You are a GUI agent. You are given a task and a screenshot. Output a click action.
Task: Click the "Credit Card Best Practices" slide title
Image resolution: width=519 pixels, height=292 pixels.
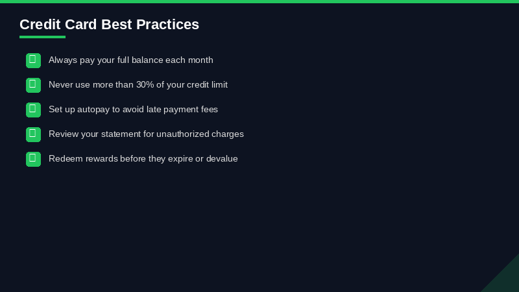pyautogui.click(x=109, y=25)
